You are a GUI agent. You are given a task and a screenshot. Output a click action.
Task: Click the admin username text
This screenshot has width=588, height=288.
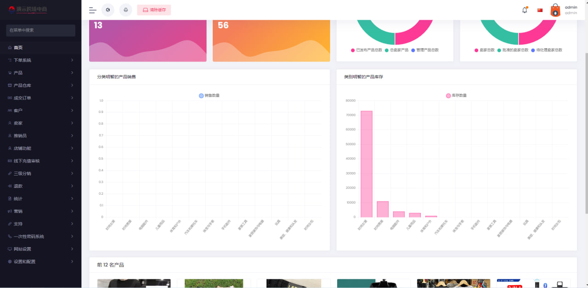pos(571,7)
